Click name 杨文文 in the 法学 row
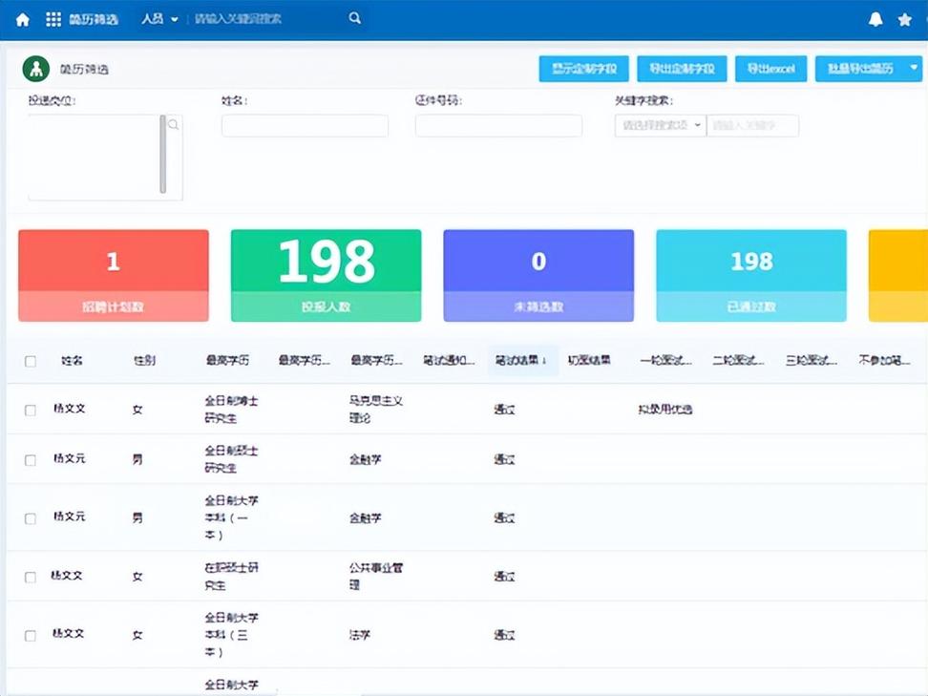The height and width of the screenshot is (696, 928). click(68, 634)
